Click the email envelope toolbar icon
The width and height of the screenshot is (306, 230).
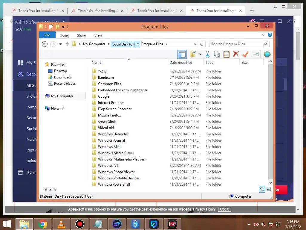tap(255, 54)
